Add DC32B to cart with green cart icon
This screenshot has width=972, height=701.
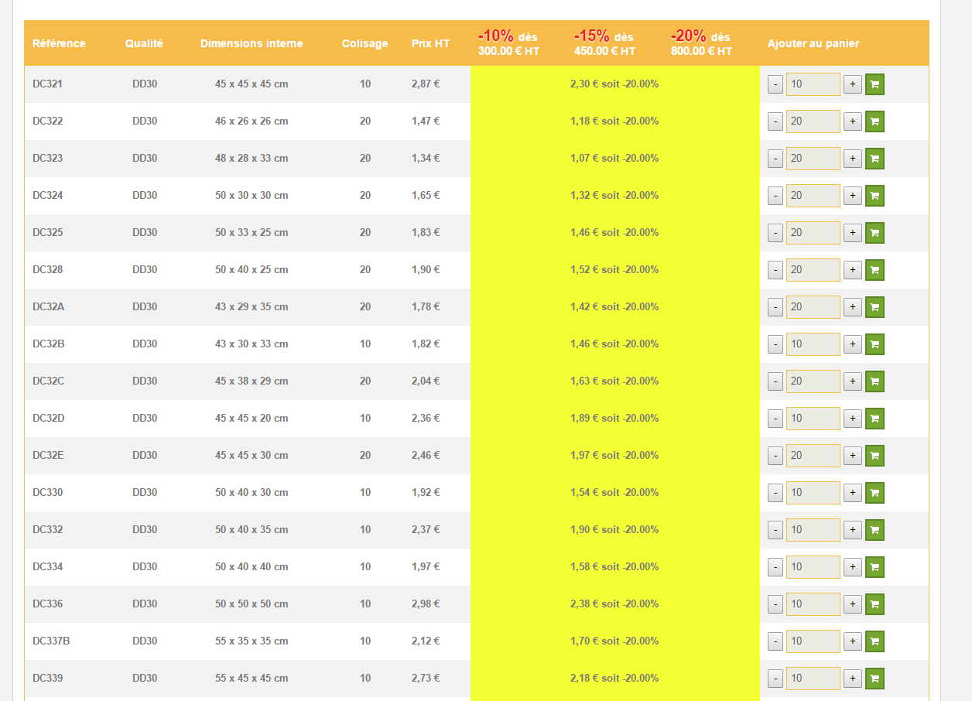[874, 344]
